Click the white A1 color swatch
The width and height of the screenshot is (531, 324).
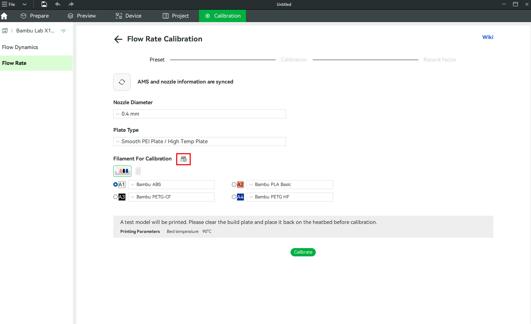[x=122, y=185]
